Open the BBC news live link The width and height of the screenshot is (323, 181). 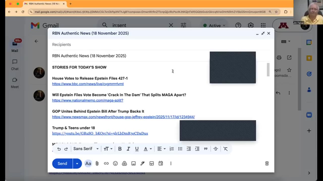tap(88, 84)
